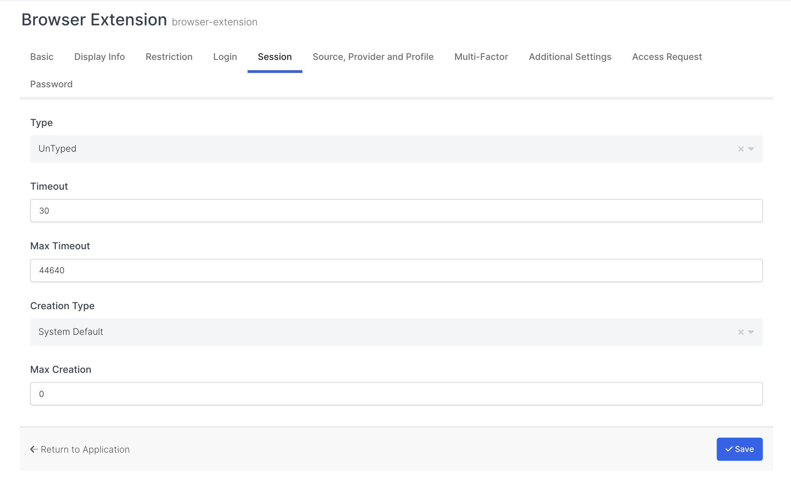The width and height of the screenshot is (791, 491).
Task: Follow the Return to Application link
Action: click(80, 449)
